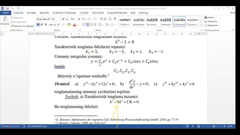The width and height of the screenshot is (240, 135).
Task: Click the sort A-Z icon
Action: 110,19
